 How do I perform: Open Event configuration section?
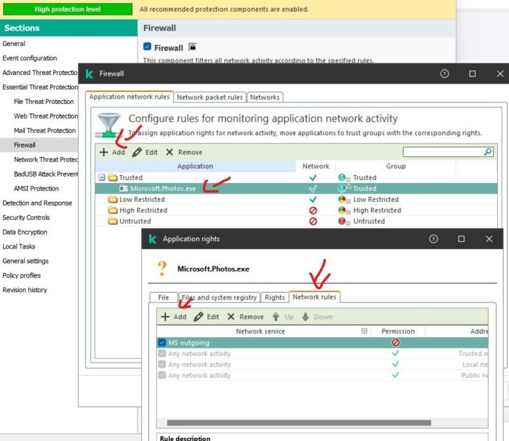30,58
